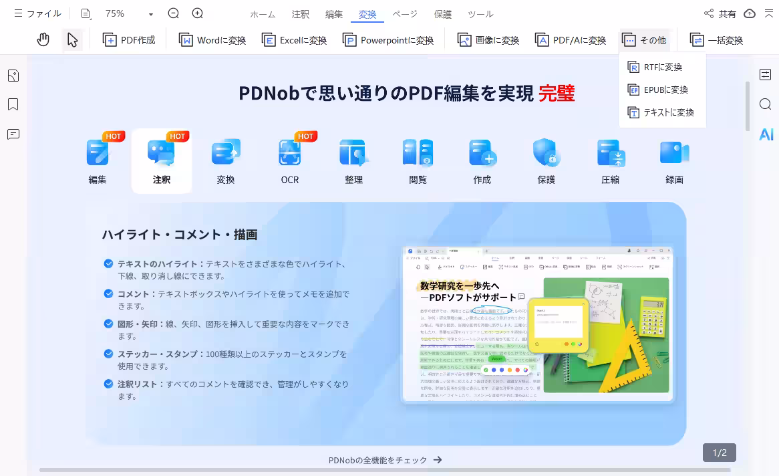Open the comments panel in left sidebar

pyautogui.click(x=13, y=134)
